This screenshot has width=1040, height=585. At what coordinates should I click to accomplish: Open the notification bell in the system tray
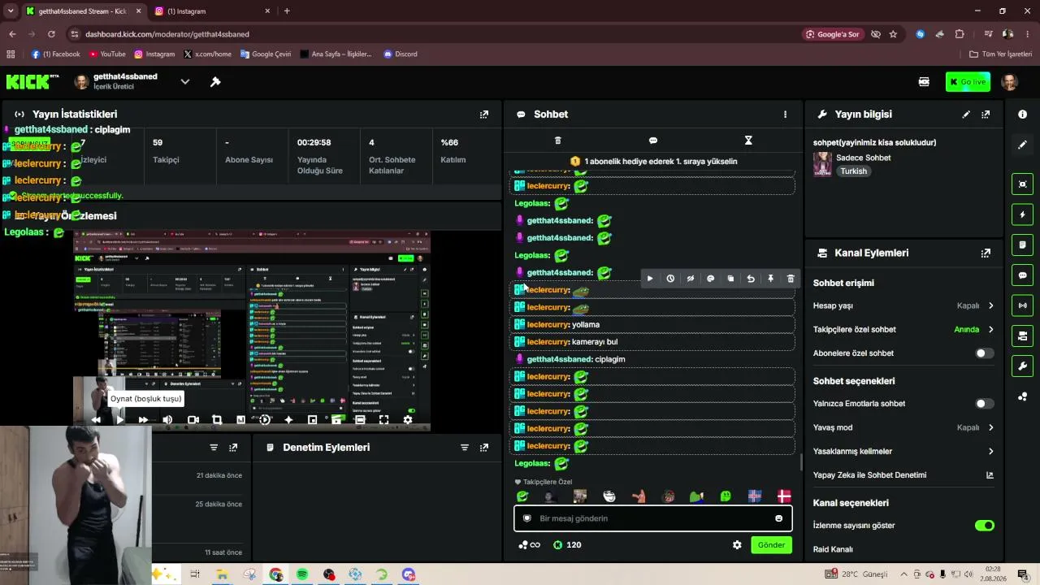click(1023, 574)
